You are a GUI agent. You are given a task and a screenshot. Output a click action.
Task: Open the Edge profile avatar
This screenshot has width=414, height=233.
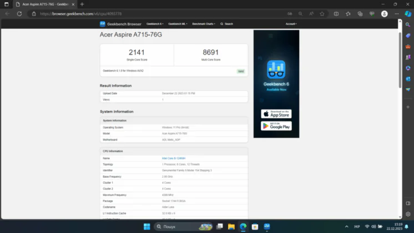tap(385, 14)
